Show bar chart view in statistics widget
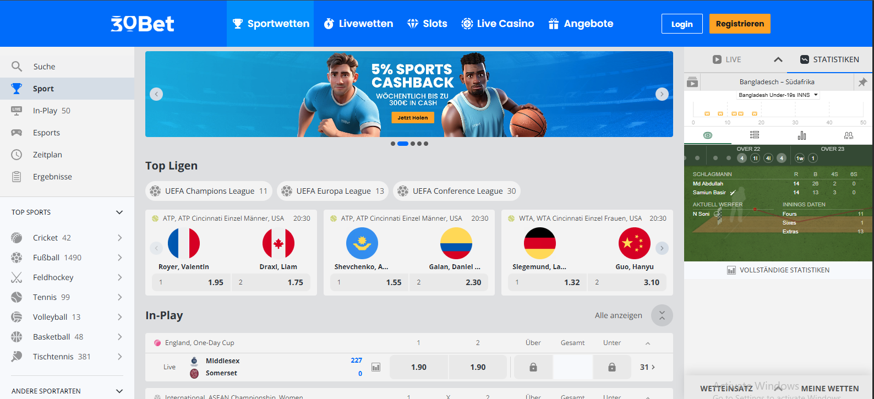The image size is (874, 399). point(802,135)
